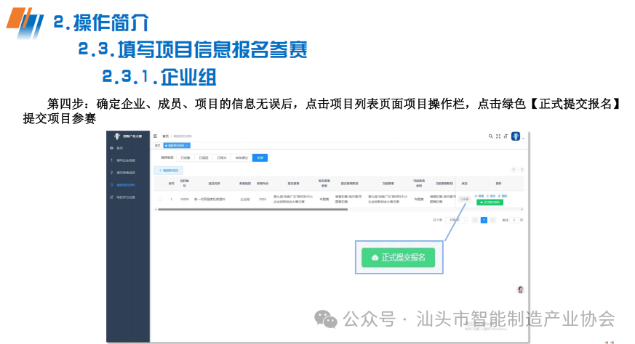Go to next page with right chevron
This screenshot has height=344, width=635.
pyautogui.click(x=493, y=221)
